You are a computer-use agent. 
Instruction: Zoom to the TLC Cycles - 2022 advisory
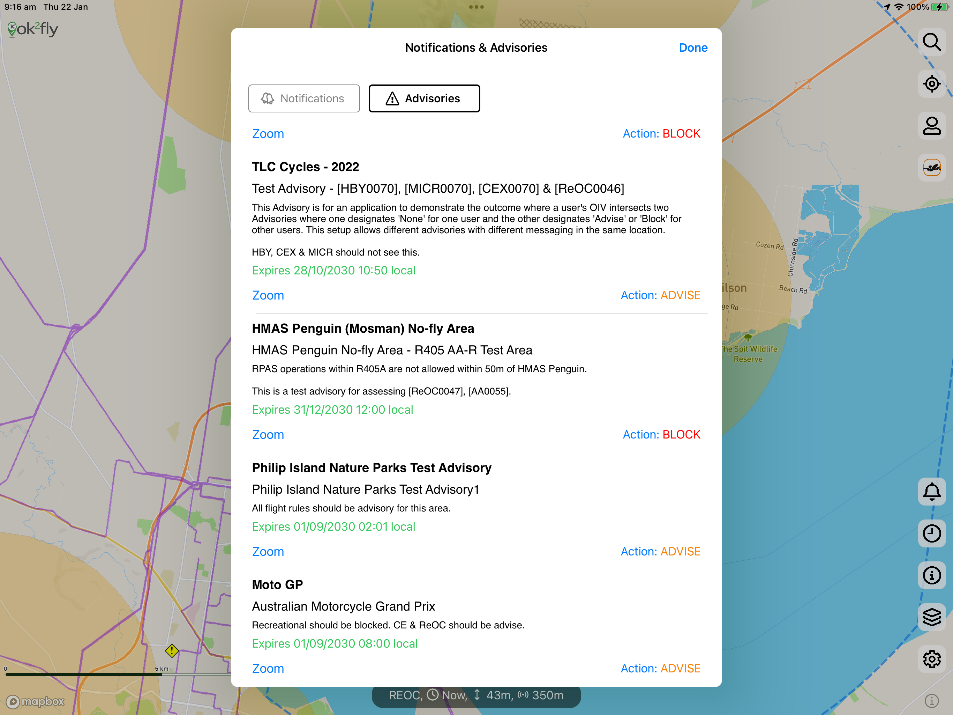tap(268, 295)
